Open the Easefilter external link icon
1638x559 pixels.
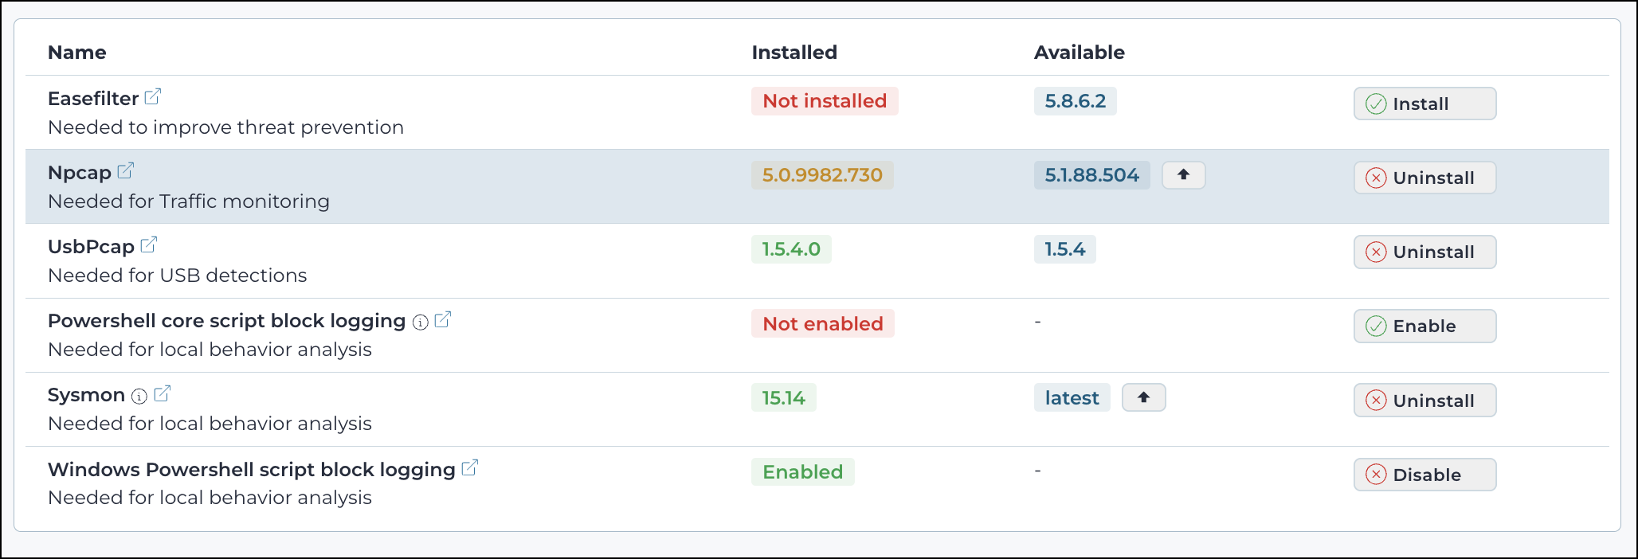(x=152, y=97)
